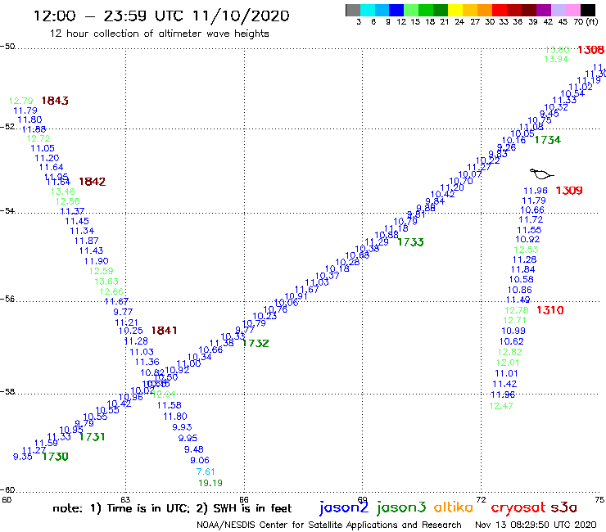Click the pink legend swatch above 70
606x532 pixels.
point(572,10)
